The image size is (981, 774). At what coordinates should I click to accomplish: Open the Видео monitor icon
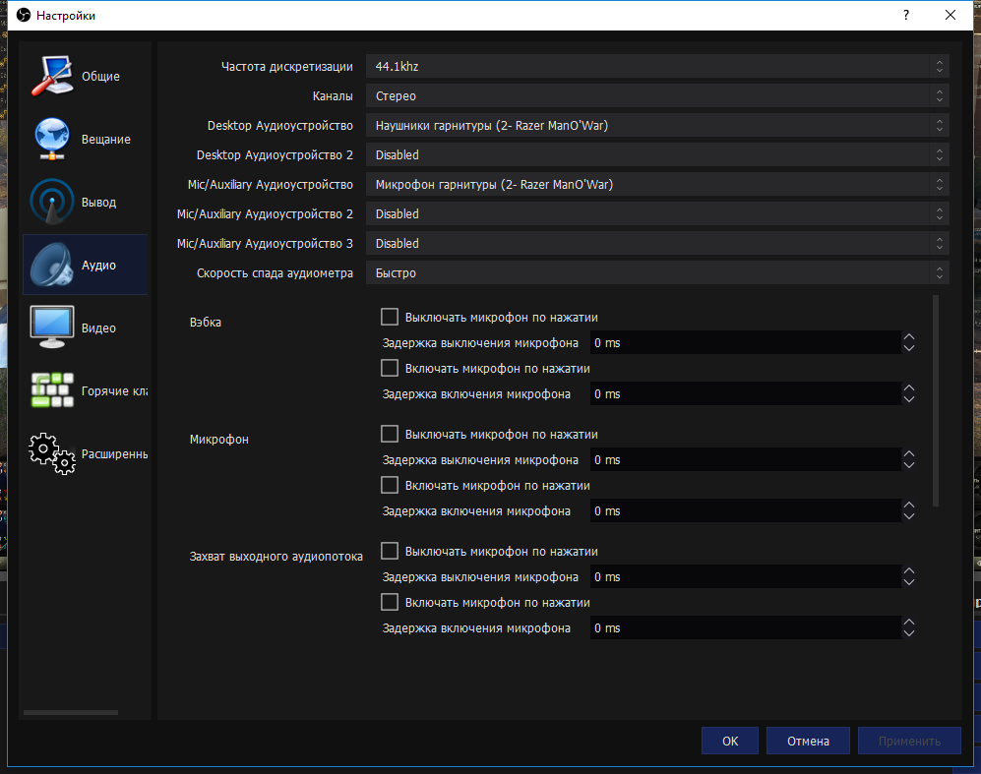point(52,328)
